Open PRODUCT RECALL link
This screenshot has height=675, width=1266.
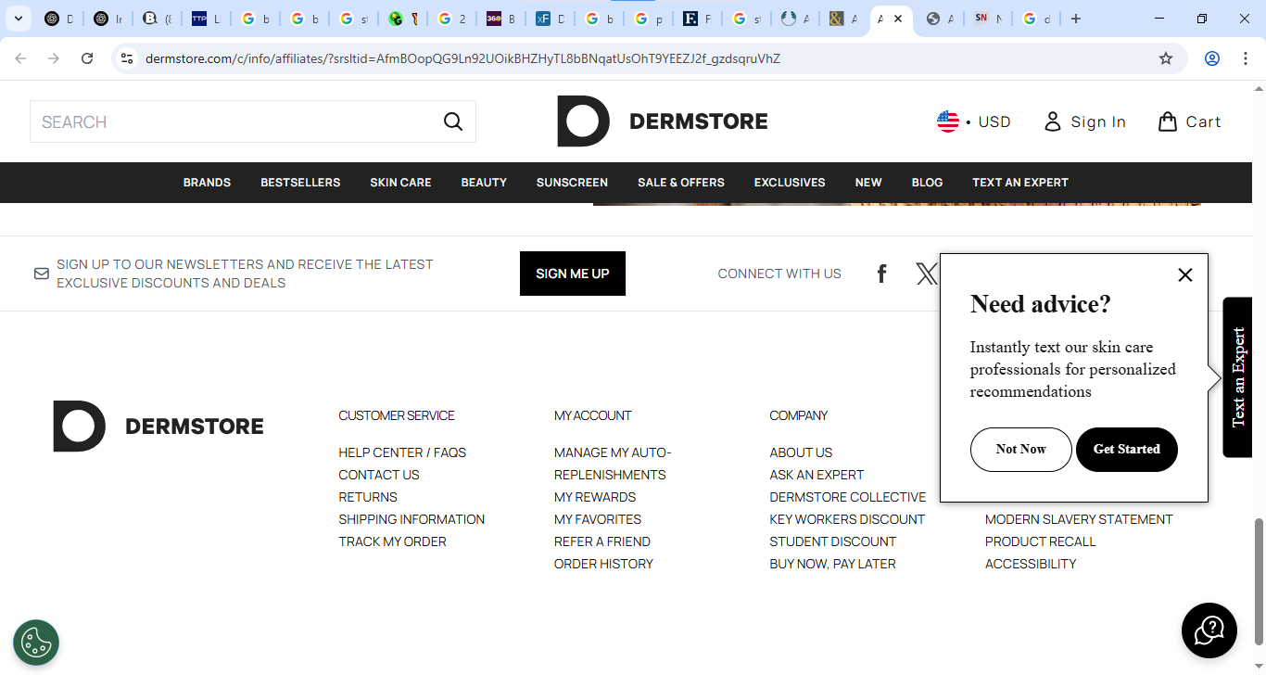point(1041,541)
